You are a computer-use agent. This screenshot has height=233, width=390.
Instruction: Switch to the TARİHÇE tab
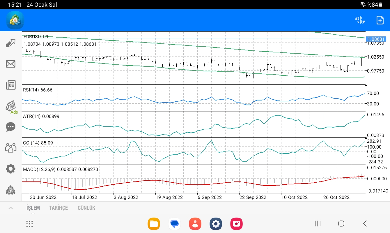coord(58,208)
